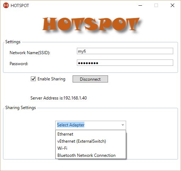Click the Server Address is:192.168.1.40 text

click(58, 98)
